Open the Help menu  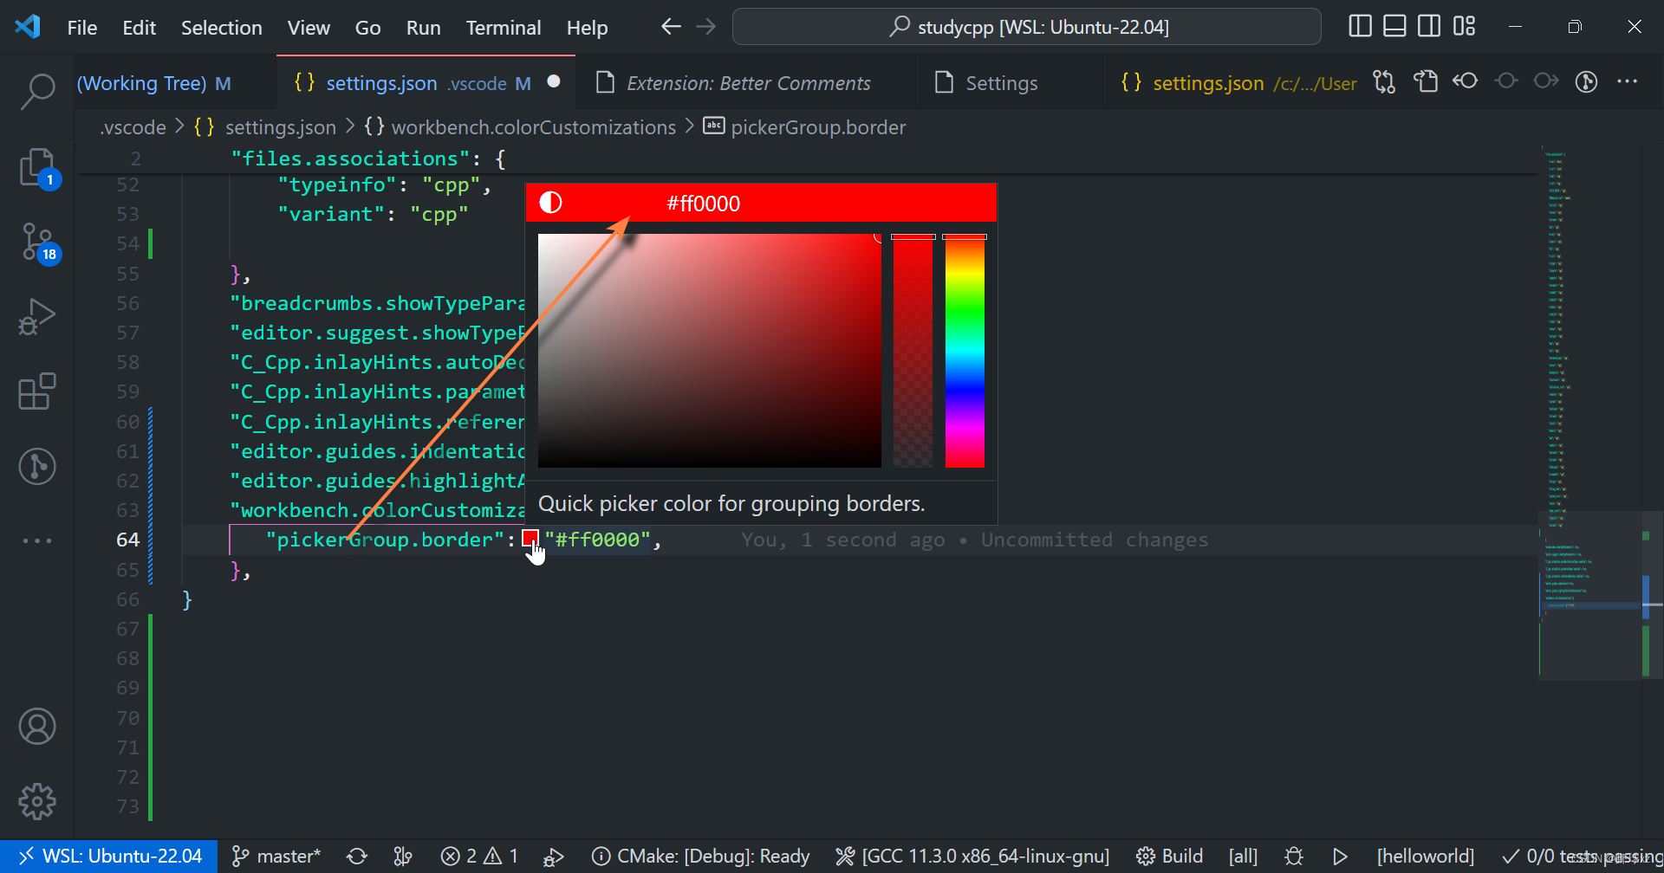[x=587, y=28]
